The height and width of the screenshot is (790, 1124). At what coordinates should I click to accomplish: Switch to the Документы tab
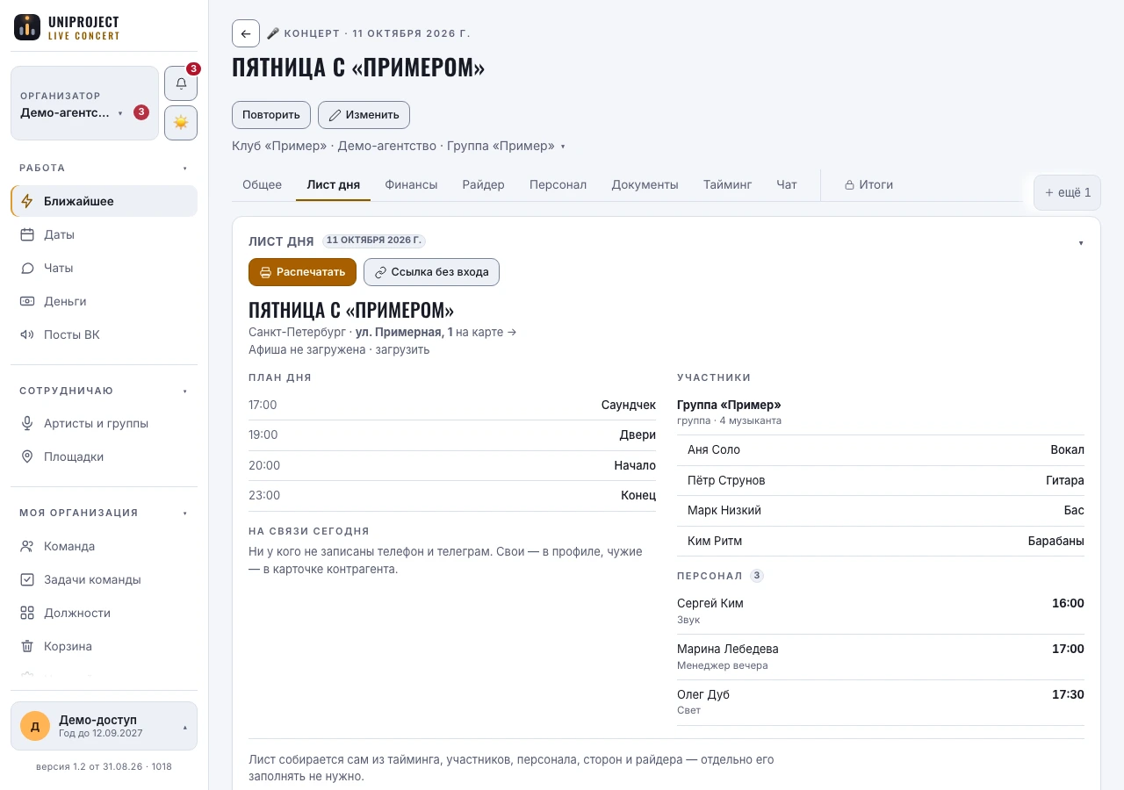point(645,184)
